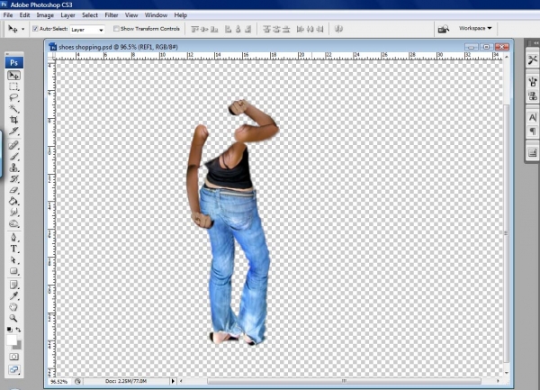Click the Adobe Photoshop logo atop the toolbox
The image size is (540, 390).
point(14,62)
